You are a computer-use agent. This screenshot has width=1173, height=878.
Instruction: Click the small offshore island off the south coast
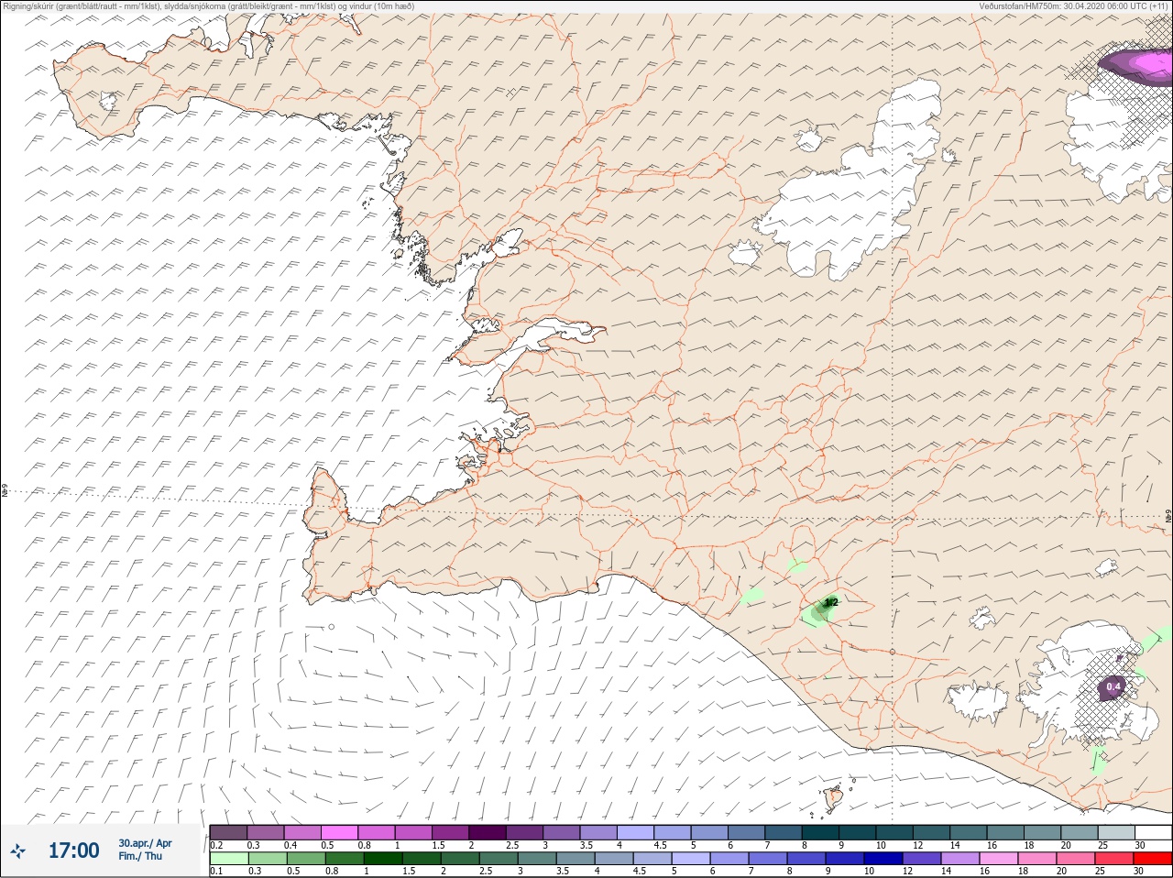pos(834,798)
